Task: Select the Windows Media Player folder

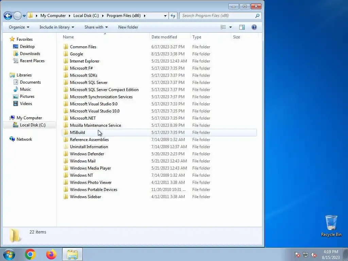Action: (x=90, y=168)
